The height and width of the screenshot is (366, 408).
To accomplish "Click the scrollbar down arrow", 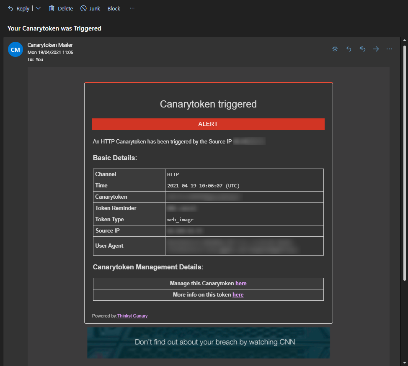I will tap(404, 362).
